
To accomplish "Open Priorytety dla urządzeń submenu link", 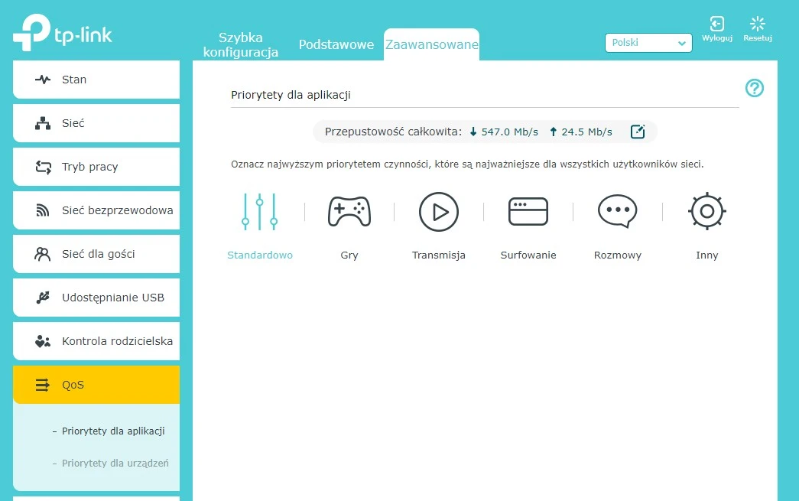I will [x=115, y=463].
